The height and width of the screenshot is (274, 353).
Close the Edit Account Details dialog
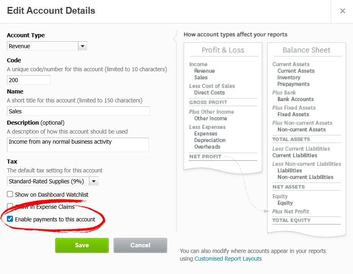pyautogui.click(x=342, y=11)
